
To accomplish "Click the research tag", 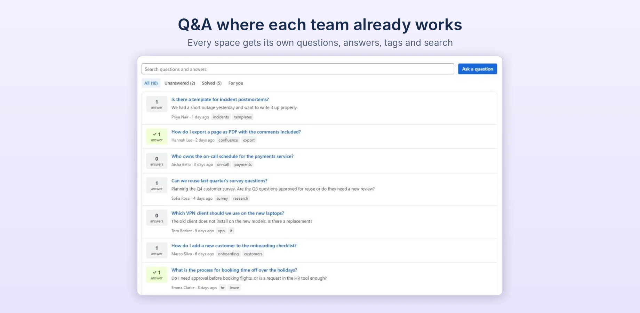I will [240, 199].
